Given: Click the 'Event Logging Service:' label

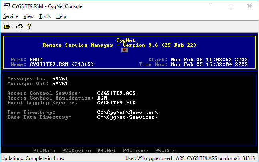Looking at the screenshot, I should [x=42, y=102].
